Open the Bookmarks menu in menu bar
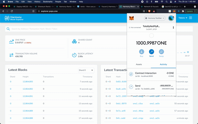Image resolution: width=198 pixels, height=124 pixels. coord(48,2)
